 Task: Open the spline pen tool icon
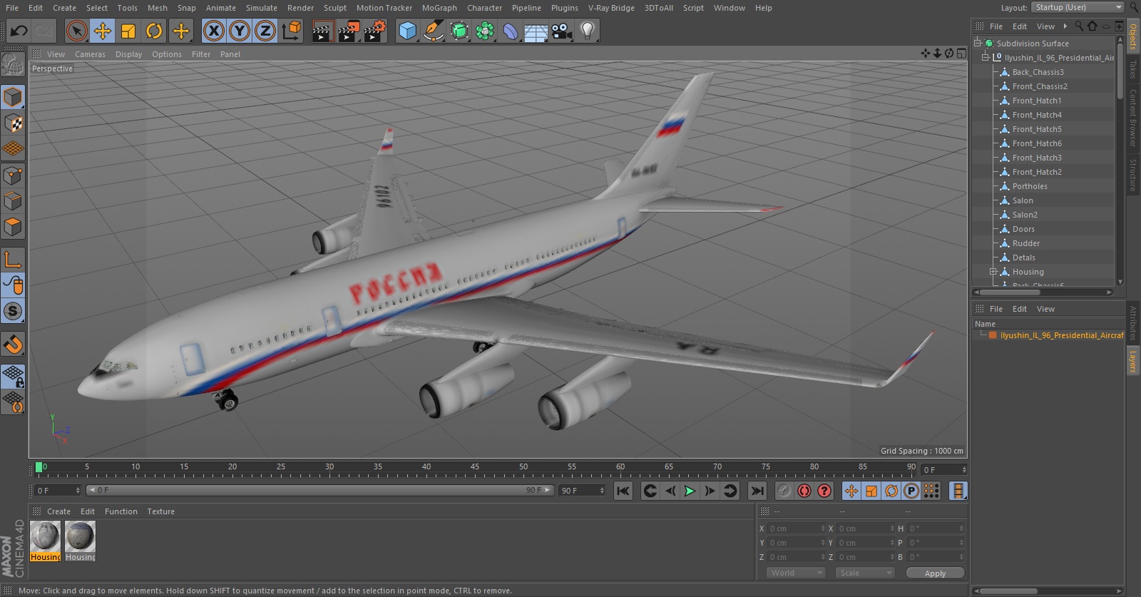433,31
